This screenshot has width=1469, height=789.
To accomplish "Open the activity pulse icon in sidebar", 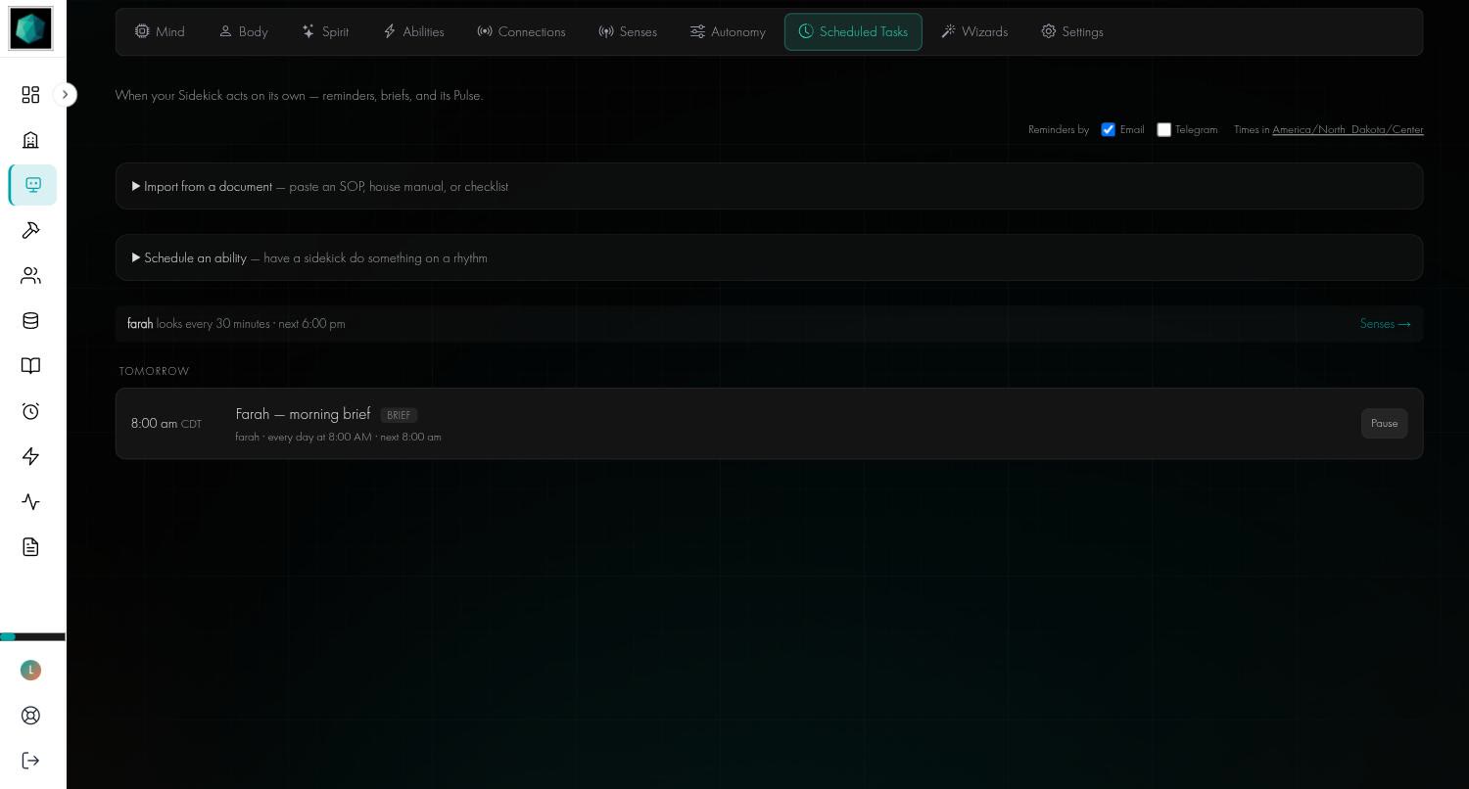I will pos(30,502).
